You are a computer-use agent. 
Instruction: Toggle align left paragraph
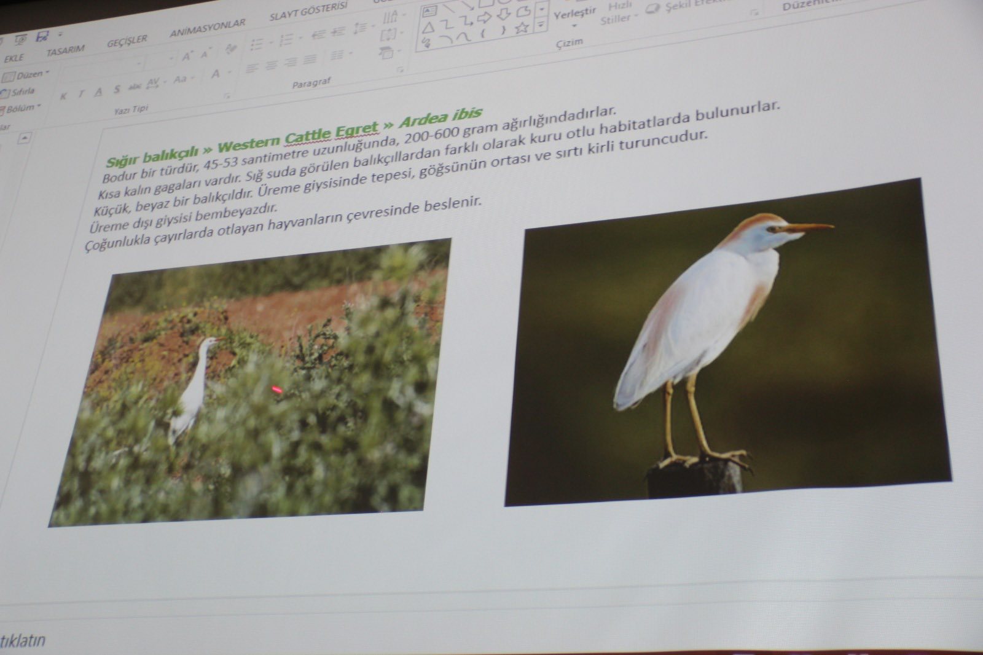252,68
